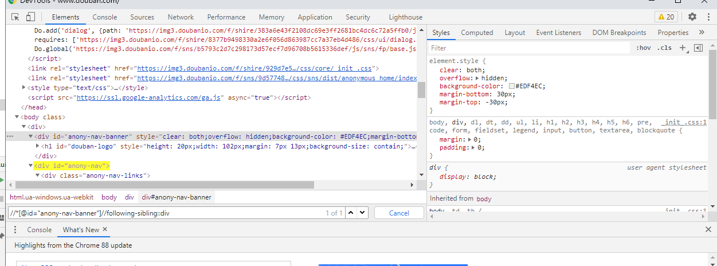The height and width of the screenshot is (266, 717).
Task: Select the div#anony-nav-banner breadcrumb
Action: (177, 197)
